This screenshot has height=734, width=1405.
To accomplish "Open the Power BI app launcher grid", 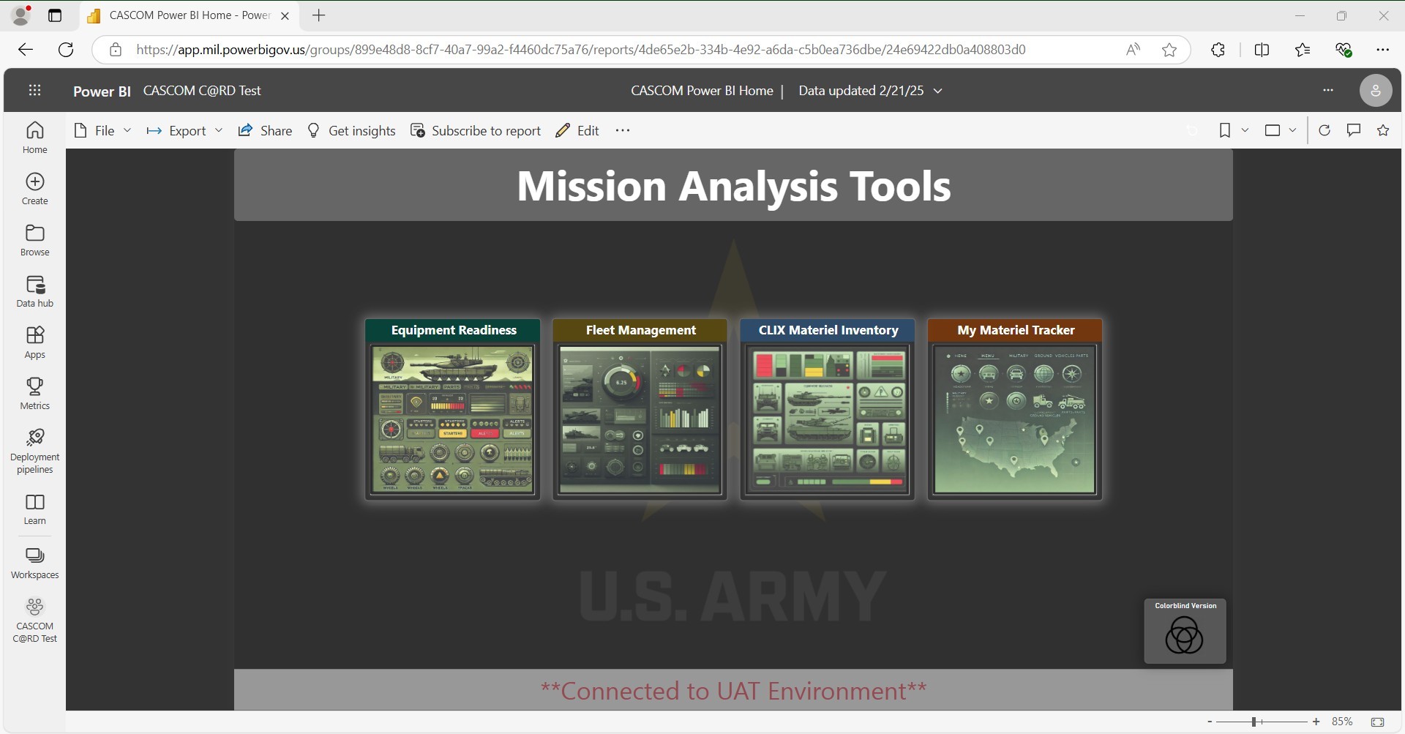I will [x=34, y=90].
